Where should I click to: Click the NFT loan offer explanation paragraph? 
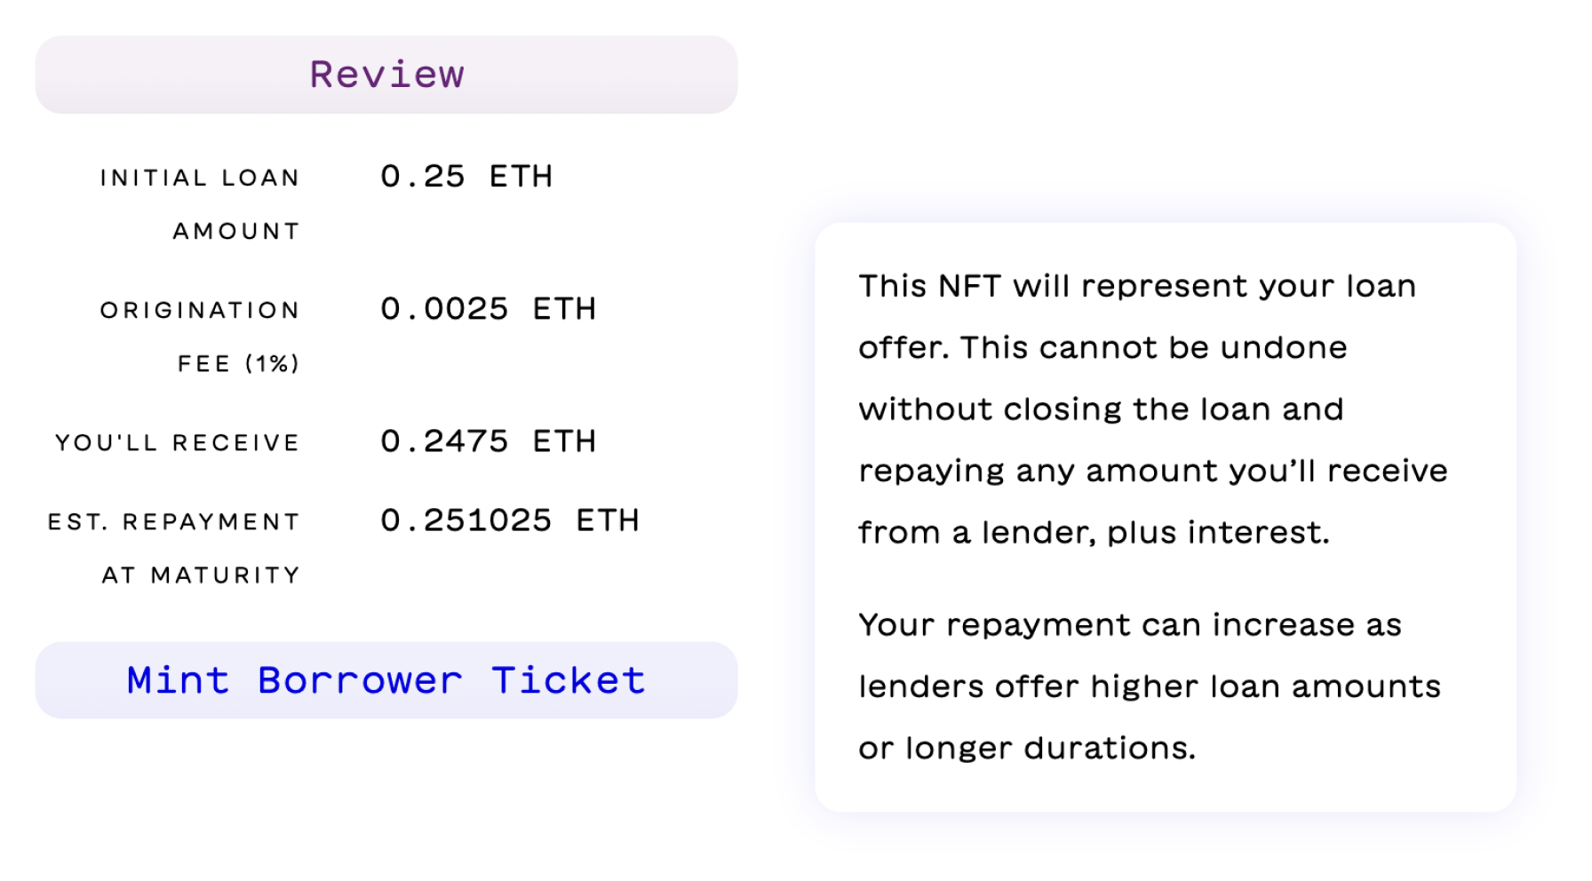pyautogui.click(x=1153, y=409)
